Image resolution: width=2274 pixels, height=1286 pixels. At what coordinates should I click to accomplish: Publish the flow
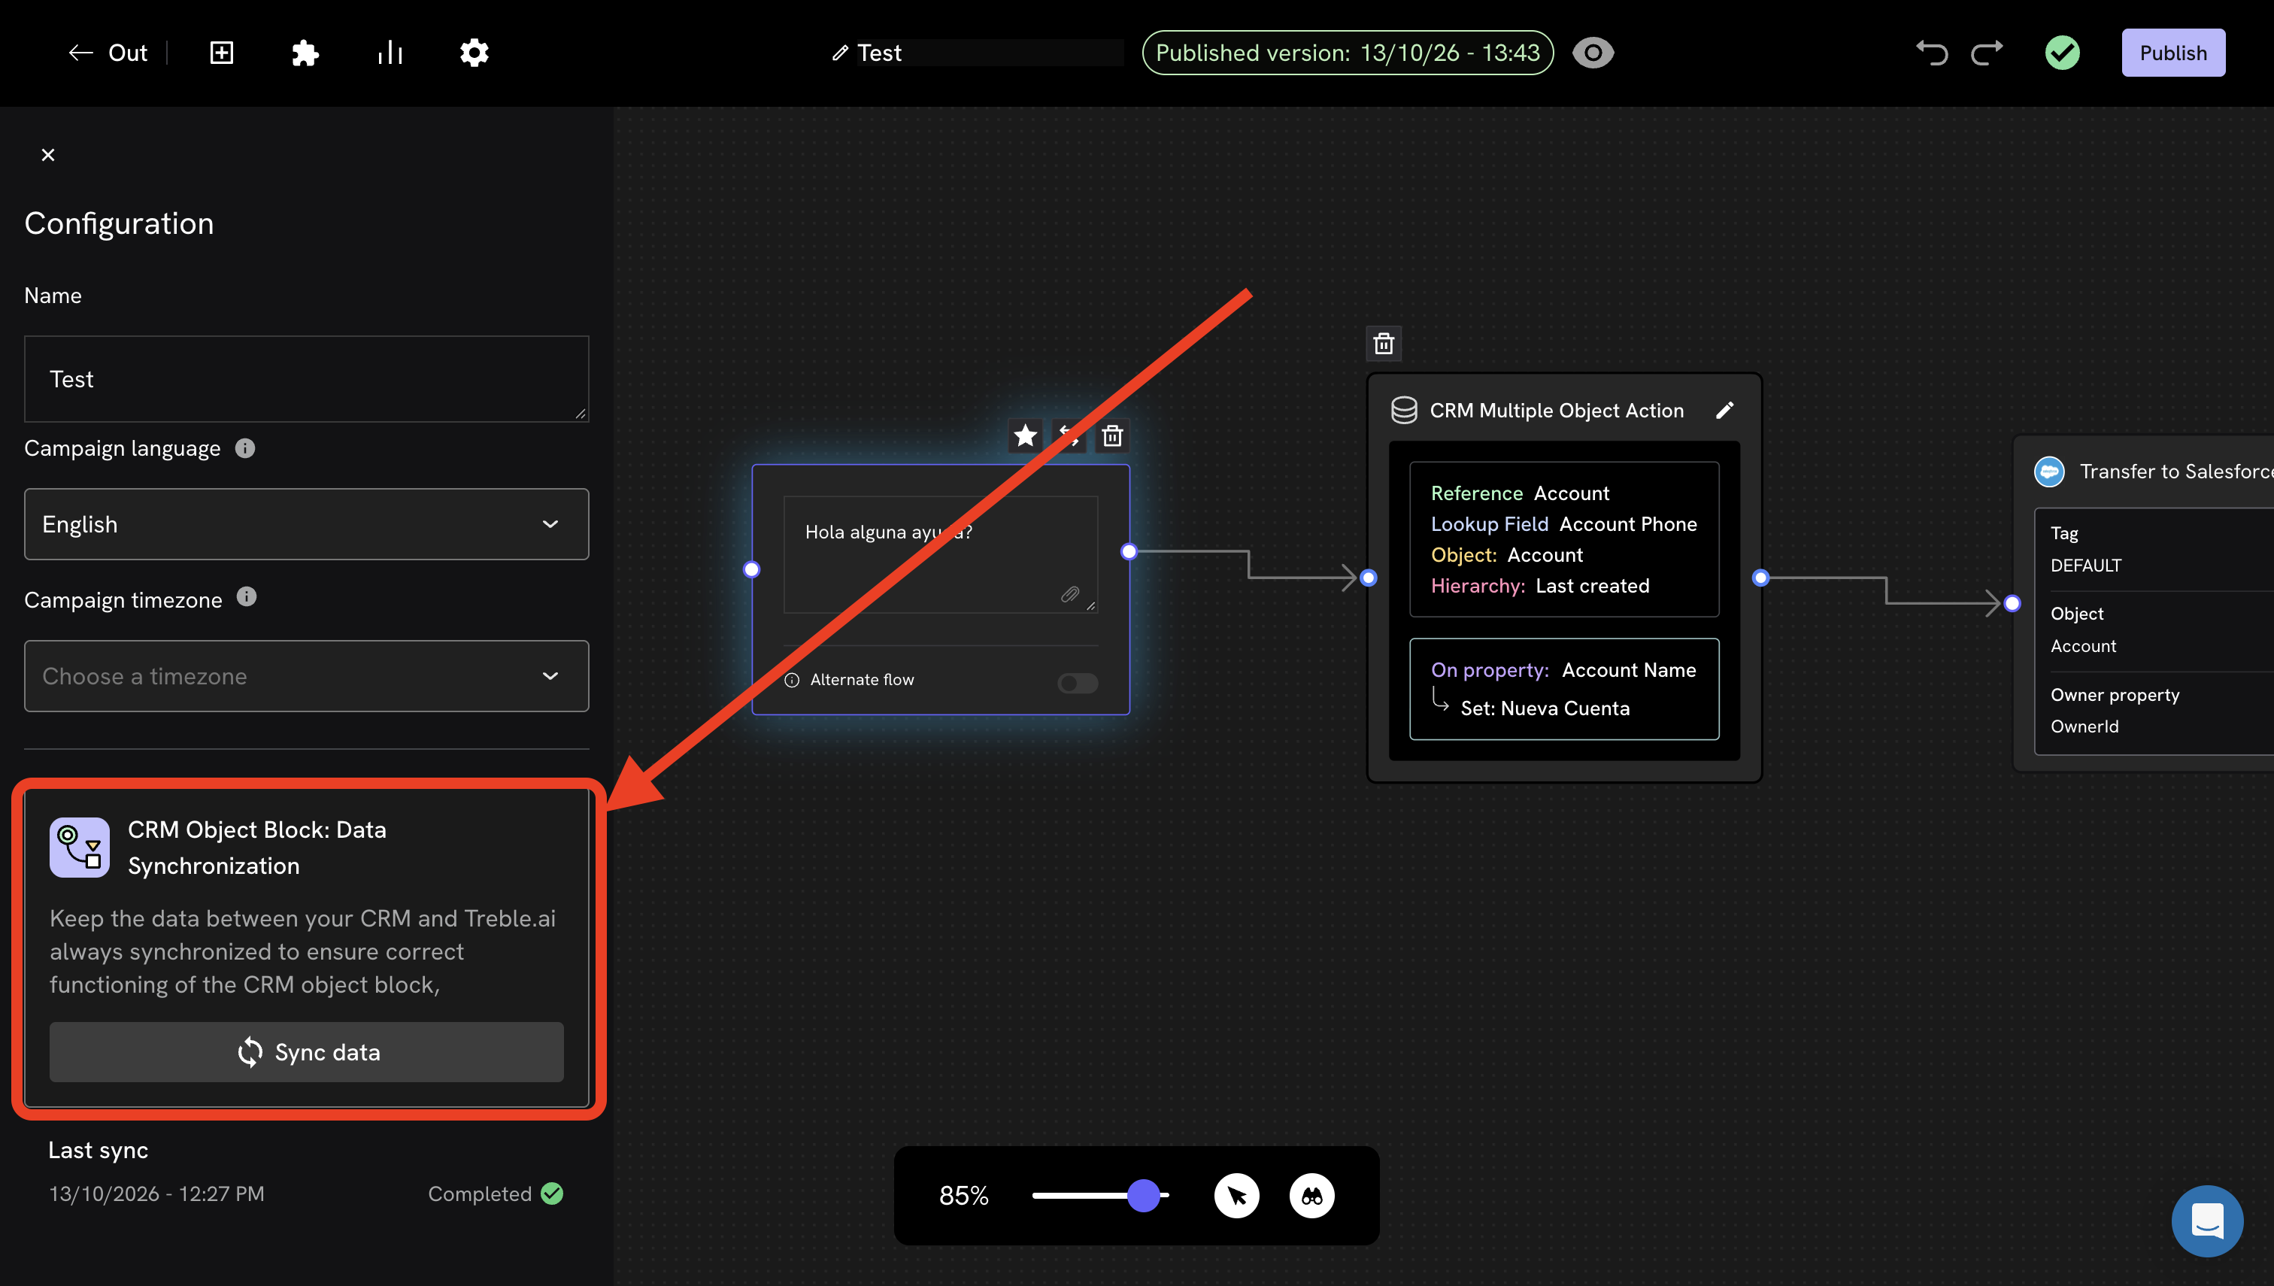[x=2172, y=53]
